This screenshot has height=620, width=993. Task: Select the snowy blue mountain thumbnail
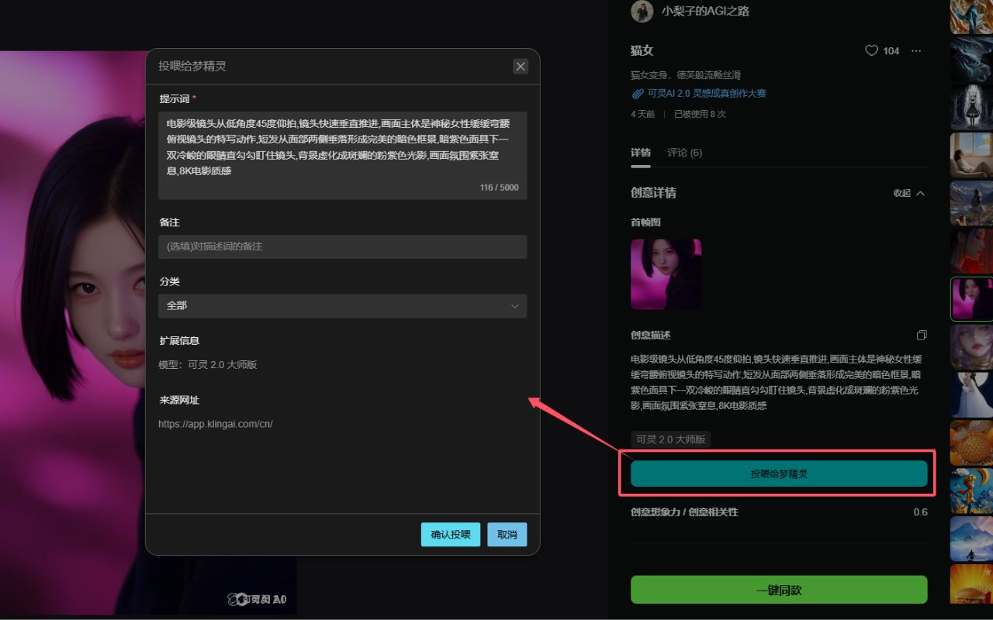[x=971, y=539]
